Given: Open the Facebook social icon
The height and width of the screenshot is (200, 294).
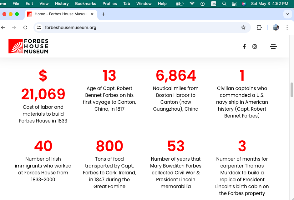Looking at the screenshot, I should [x=244, y=47].
